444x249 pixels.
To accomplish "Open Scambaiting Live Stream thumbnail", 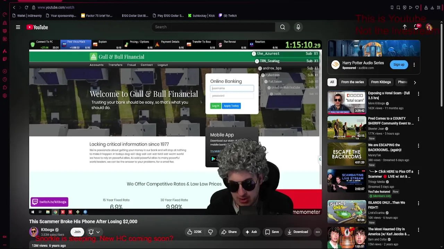I will click(347, 181).
